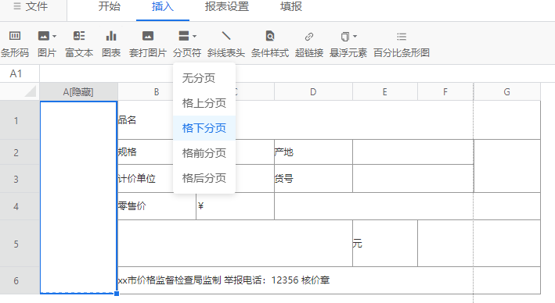Click the 货号 cell
This screenshot has height=303, width=555.
click(313, 179)
